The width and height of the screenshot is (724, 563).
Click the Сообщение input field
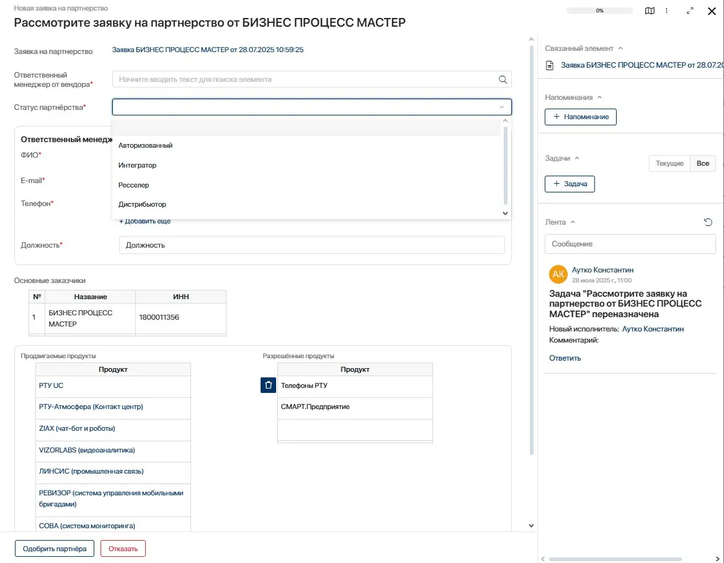[x=630, y=244]
